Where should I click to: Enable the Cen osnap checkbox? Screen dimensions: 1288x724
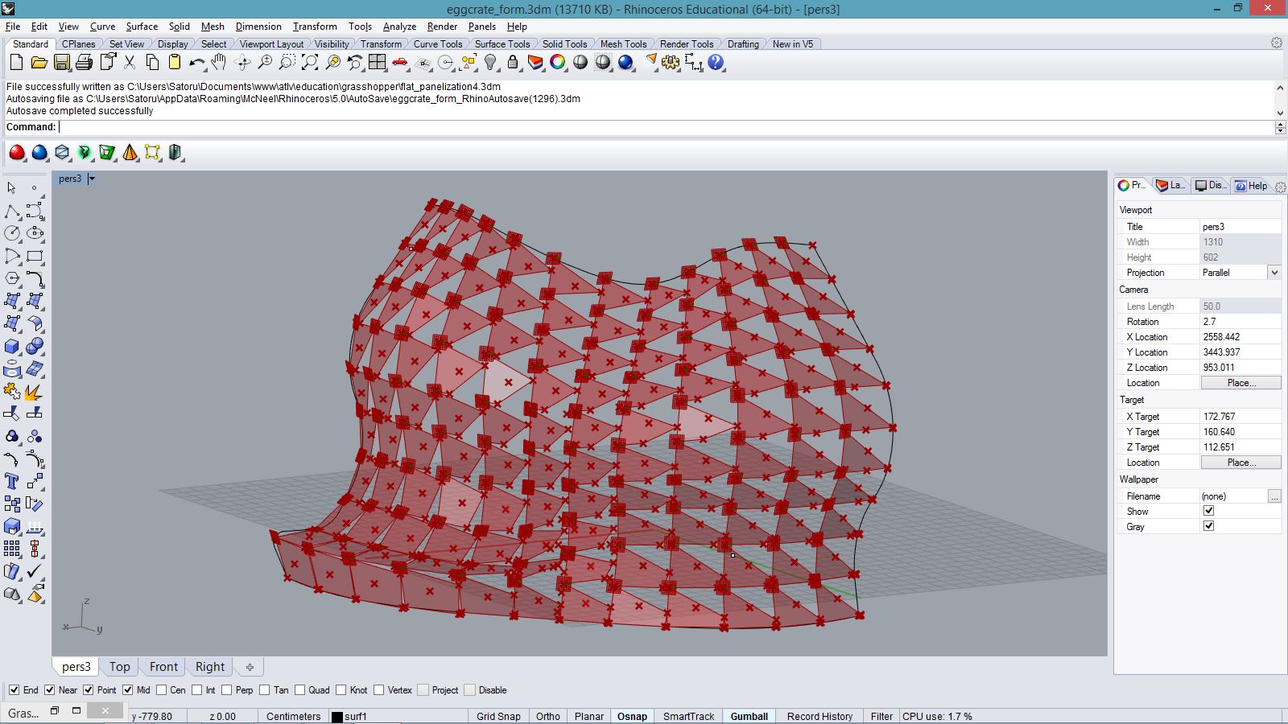click(x=162, y=690)
